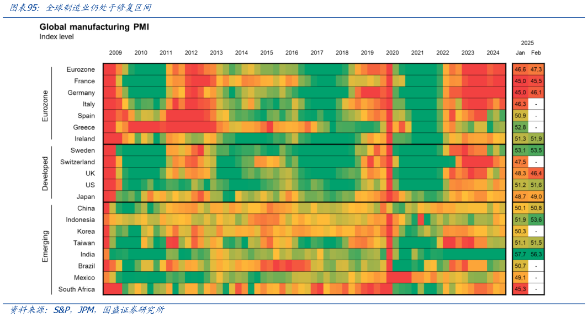Click the 2024 year column header
Viewport: 588px width, 317px height.
[x=493, y=53]
